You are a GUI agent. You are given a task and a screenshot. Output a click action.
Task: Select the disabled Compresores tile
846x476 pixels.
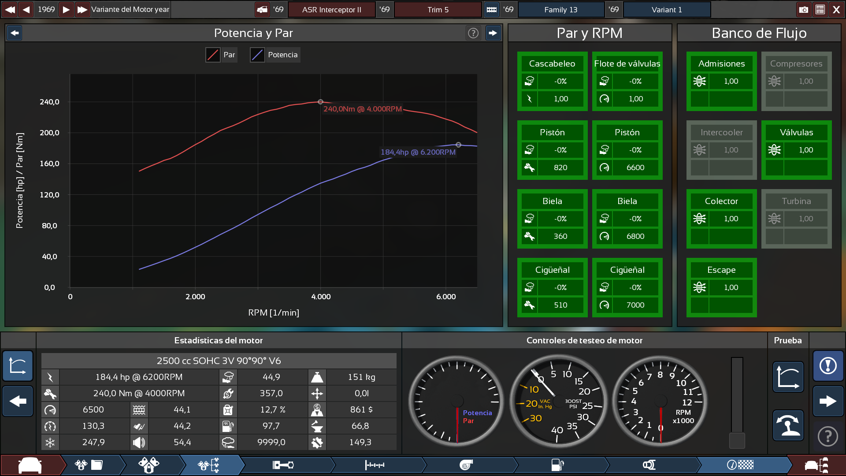(x=796, y=81)
